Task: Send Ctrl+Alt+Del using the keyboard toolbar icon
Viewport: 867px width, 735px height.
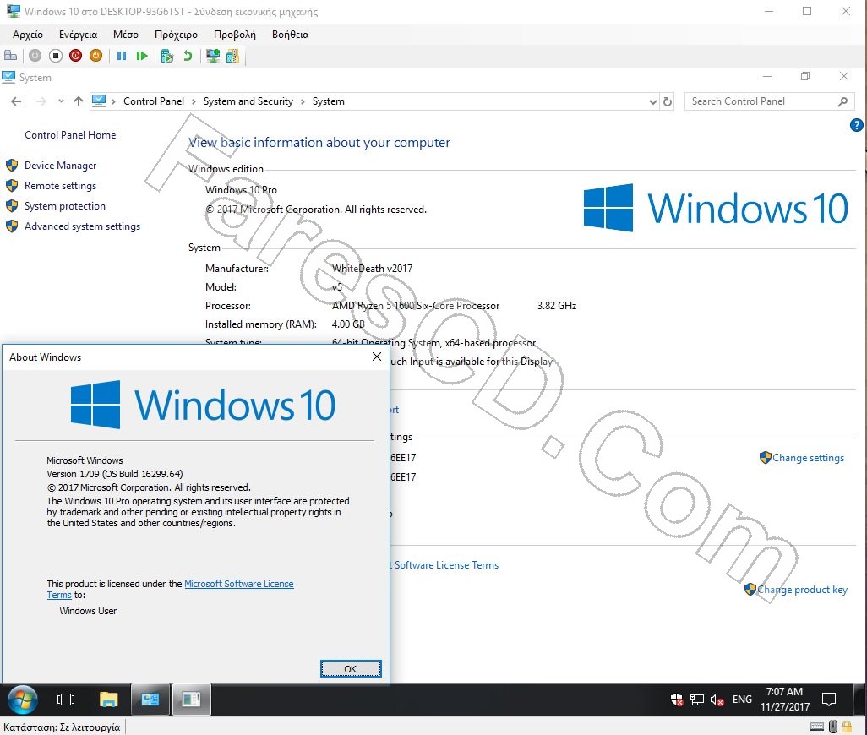Action: pos(10,55)
